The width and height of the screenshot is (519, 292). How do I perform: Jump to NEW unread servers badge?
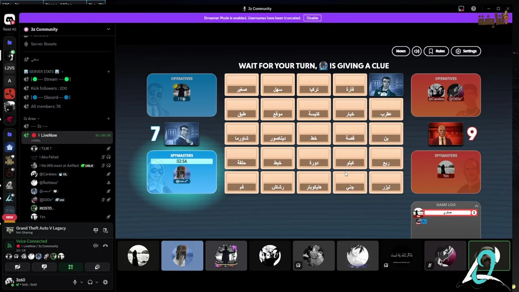click(x=9, y=217)
